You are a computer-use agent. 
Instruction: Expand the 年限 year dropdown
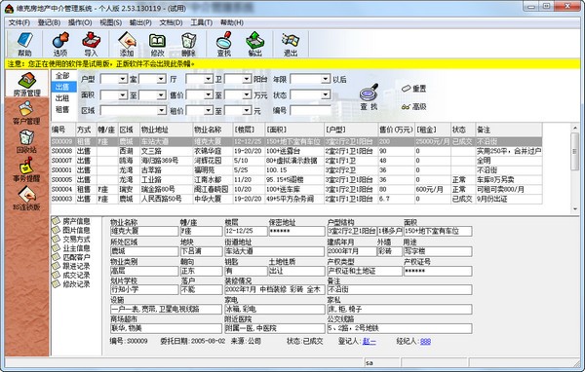(x=326, y=79)
